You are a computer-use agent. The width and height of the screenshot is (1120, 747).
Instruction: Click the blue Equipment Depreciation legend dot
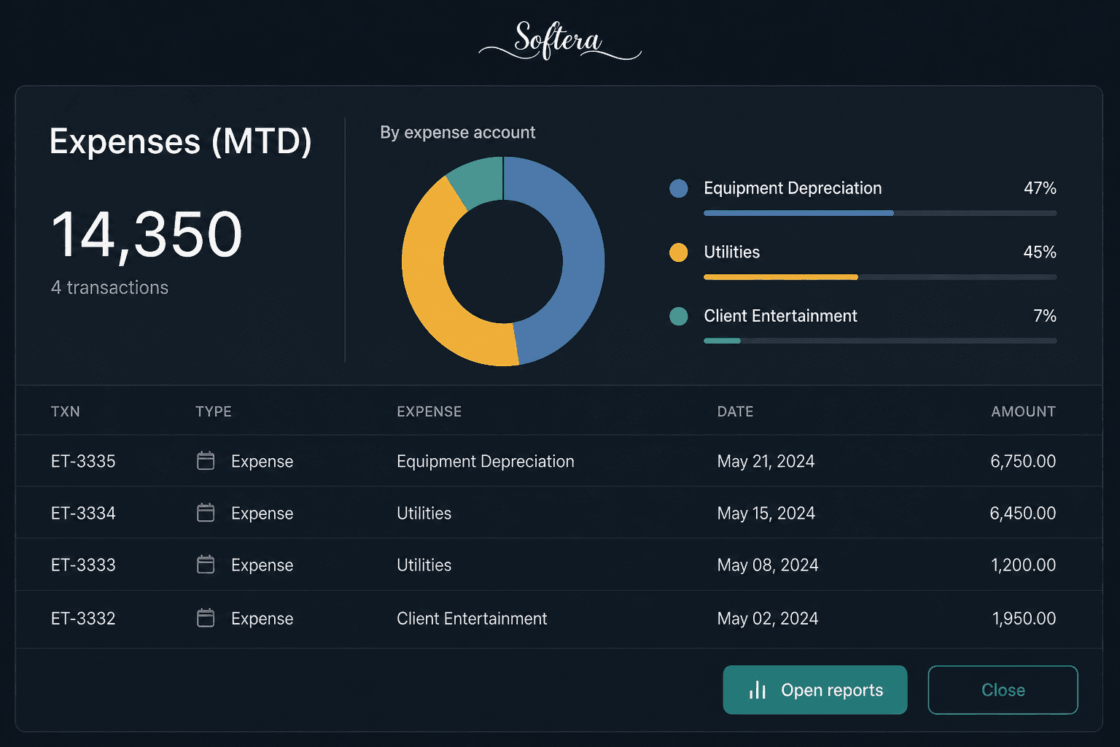pyautogui.click(x=679, y=188)
